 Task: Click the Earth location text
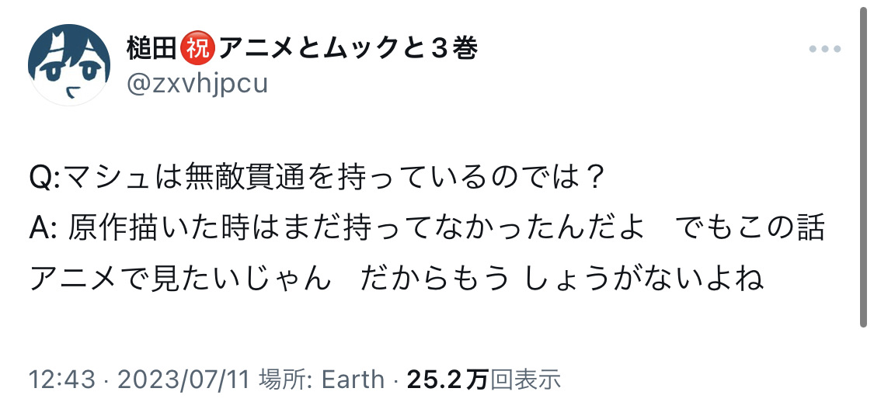pos(353,380)
